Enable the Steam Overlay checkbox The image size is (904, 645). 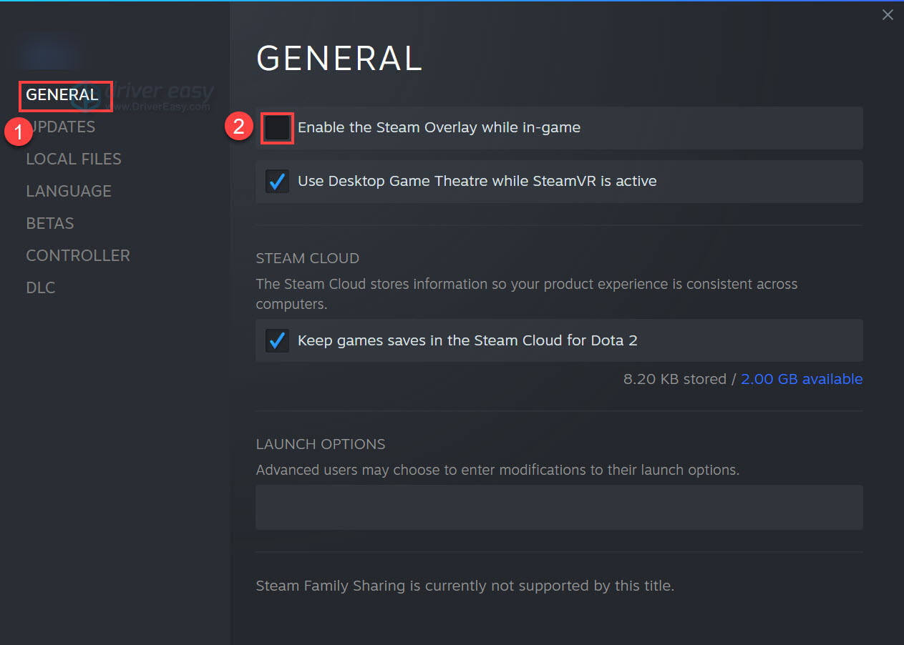click(277, 128)
